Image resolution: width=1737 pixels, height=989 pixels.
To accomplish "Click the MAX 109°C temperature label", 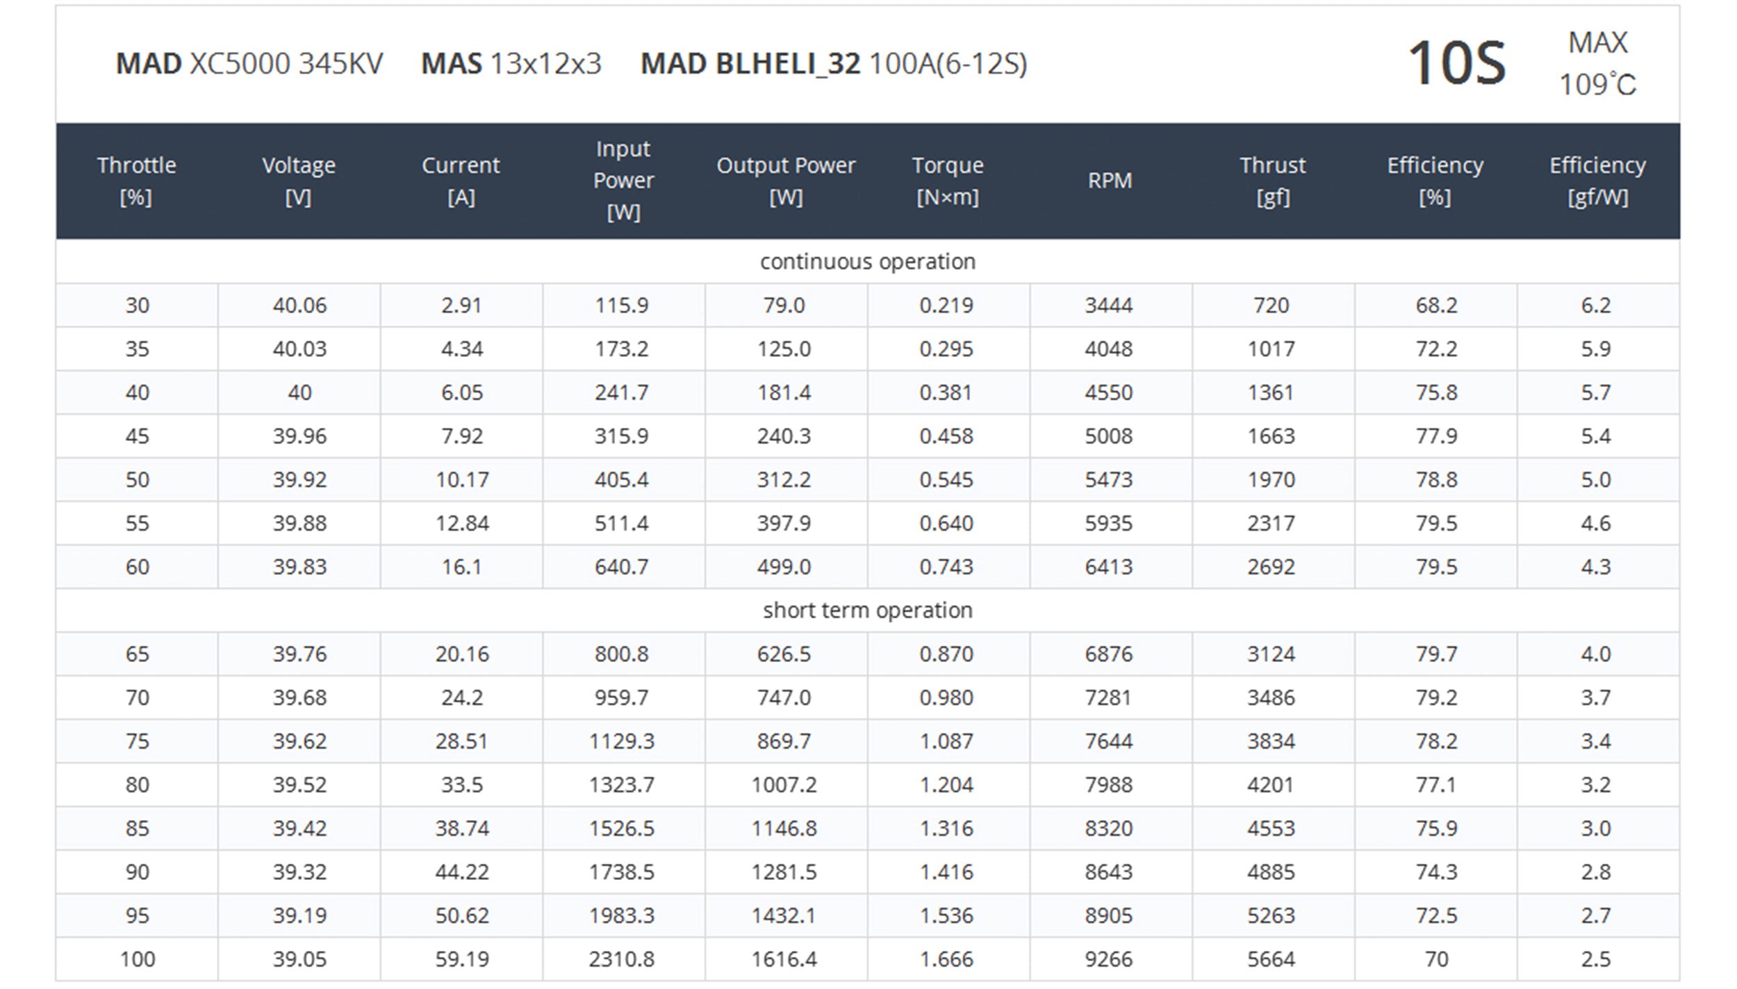I will 1597,64.
